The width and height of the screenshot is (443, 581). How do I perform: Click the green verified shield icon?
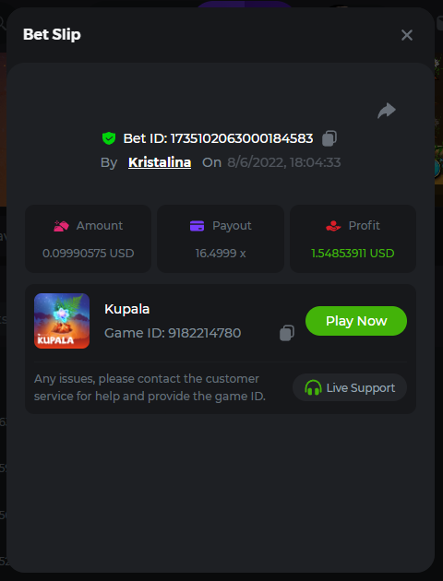pyautogui.click(x=109, y=138)
